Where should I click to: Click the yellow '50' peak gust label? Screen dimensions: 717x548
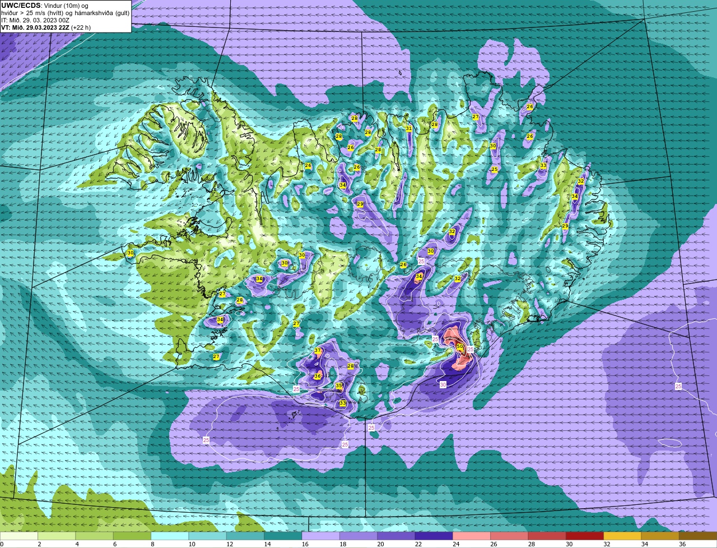pyautogui.click(x=460, y=347)
